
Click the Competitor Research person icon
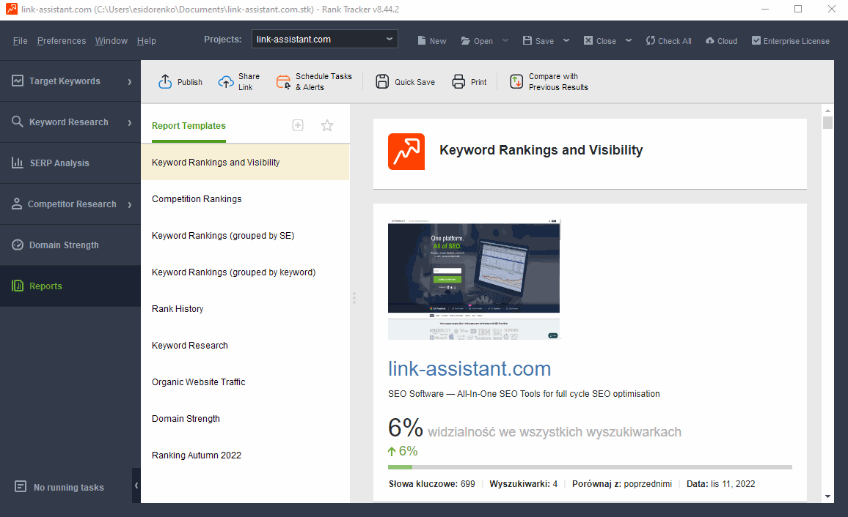tap(18, 204)
